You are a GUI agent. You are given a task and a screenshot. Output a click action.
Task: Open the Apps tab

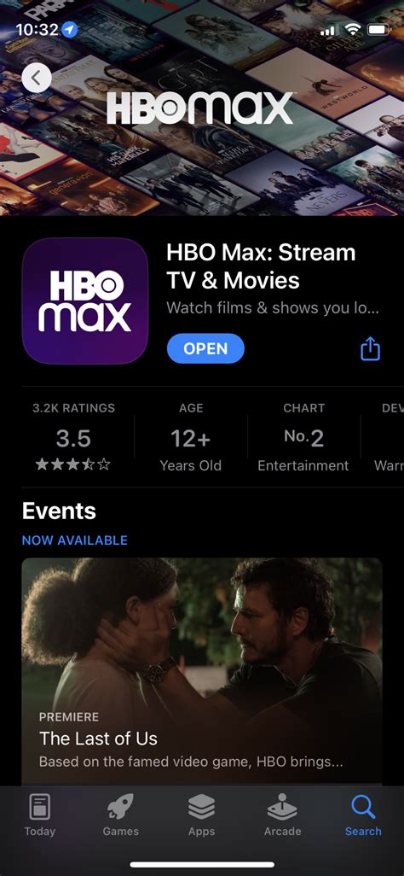(x=201, y=815)
